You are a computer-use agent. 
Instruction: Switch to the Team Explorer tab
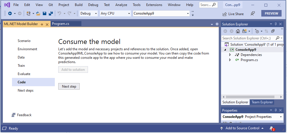[262, 102]
